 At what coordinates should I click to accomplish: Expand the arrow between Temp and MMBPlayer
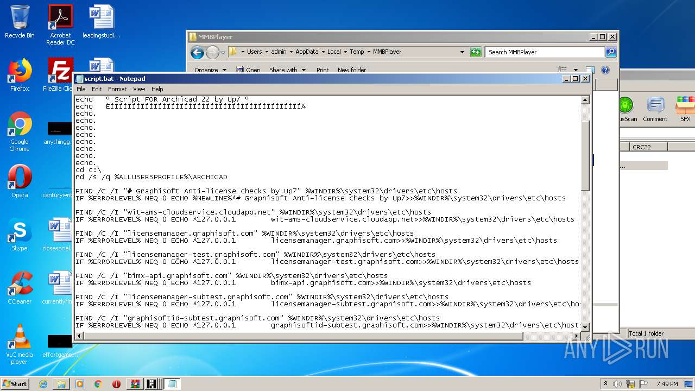[368, 52]
